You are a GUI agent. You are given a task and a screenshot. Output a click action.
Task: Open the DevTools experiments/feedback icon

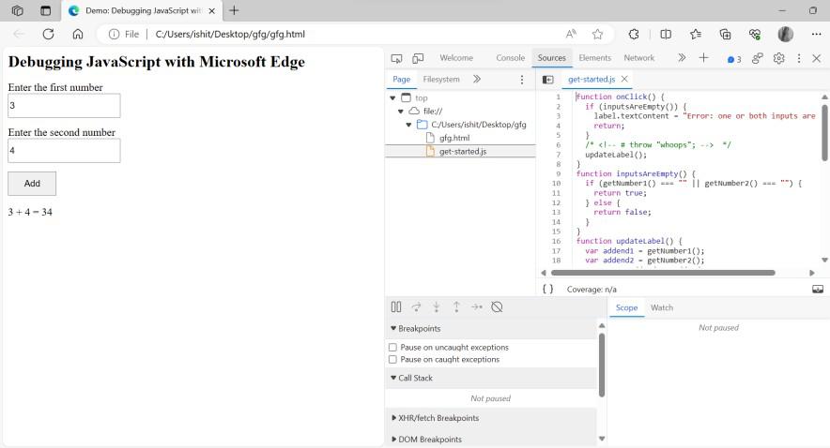tap(758, 58)
